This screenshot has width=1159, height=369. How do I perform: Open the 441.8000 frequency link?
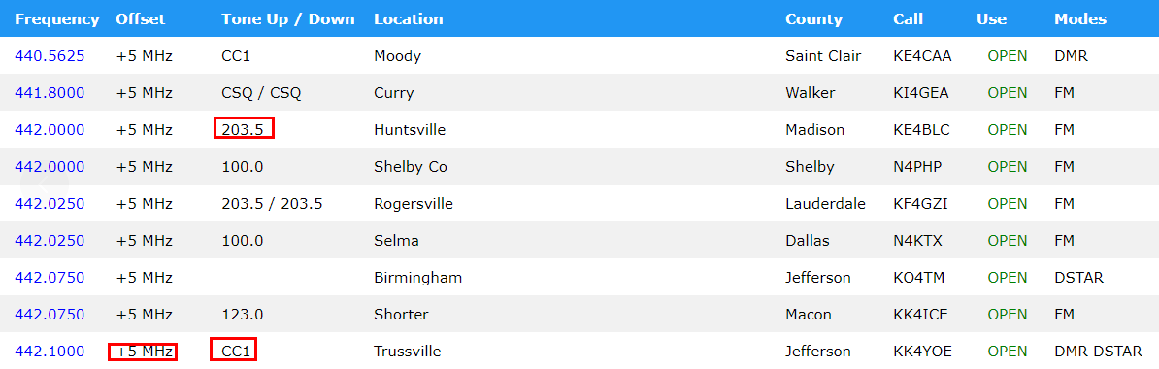pos(50,92)
